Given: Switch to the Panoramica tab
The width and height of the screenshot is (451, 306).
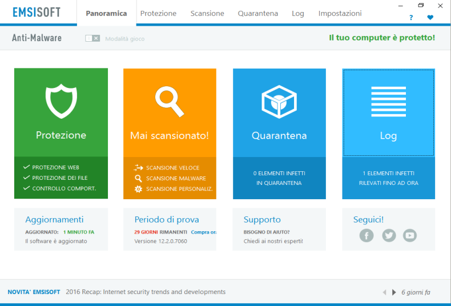Looking at the screenshot, I should click(106, 14).
